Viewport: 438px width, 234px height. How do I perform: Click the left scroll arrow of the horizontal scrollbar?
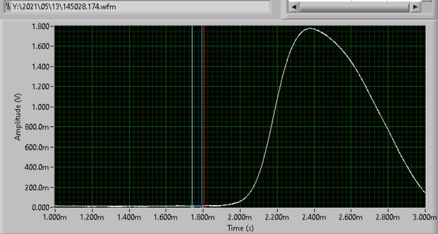point(294,7)
